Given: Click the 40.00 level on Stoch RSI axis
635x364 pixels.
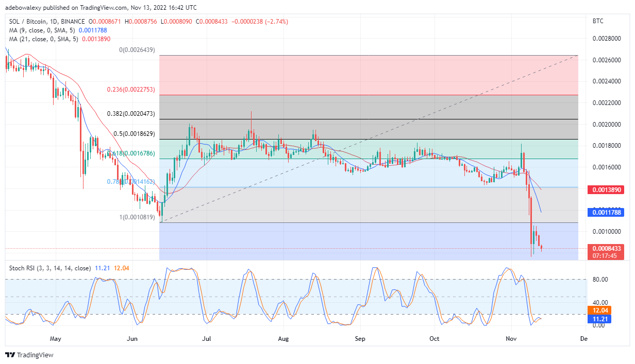Looking at the screenshot, I should 600,303.
